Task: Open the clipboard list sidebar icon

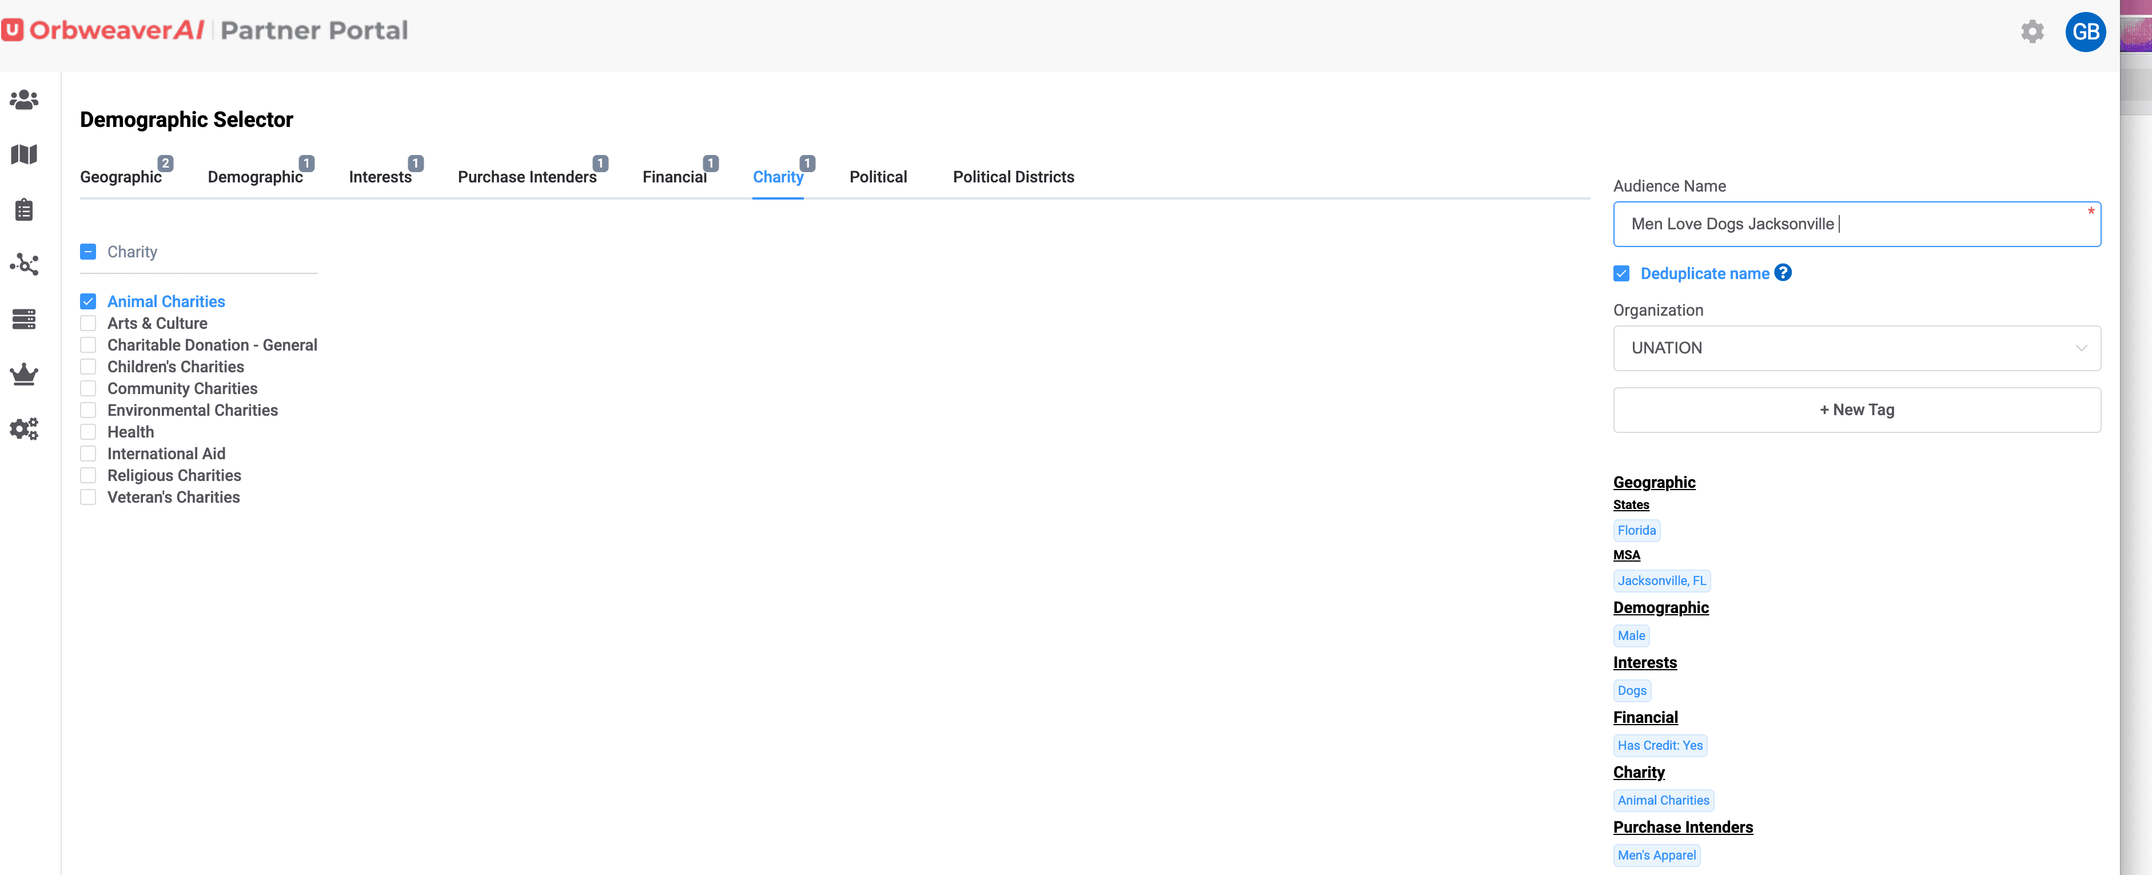Action: tap(23, 210)
